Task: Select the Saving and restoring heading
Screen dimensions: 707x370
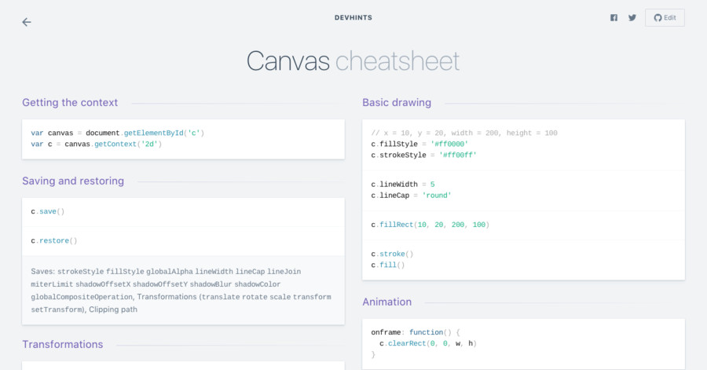Action: tap(73, 181)
